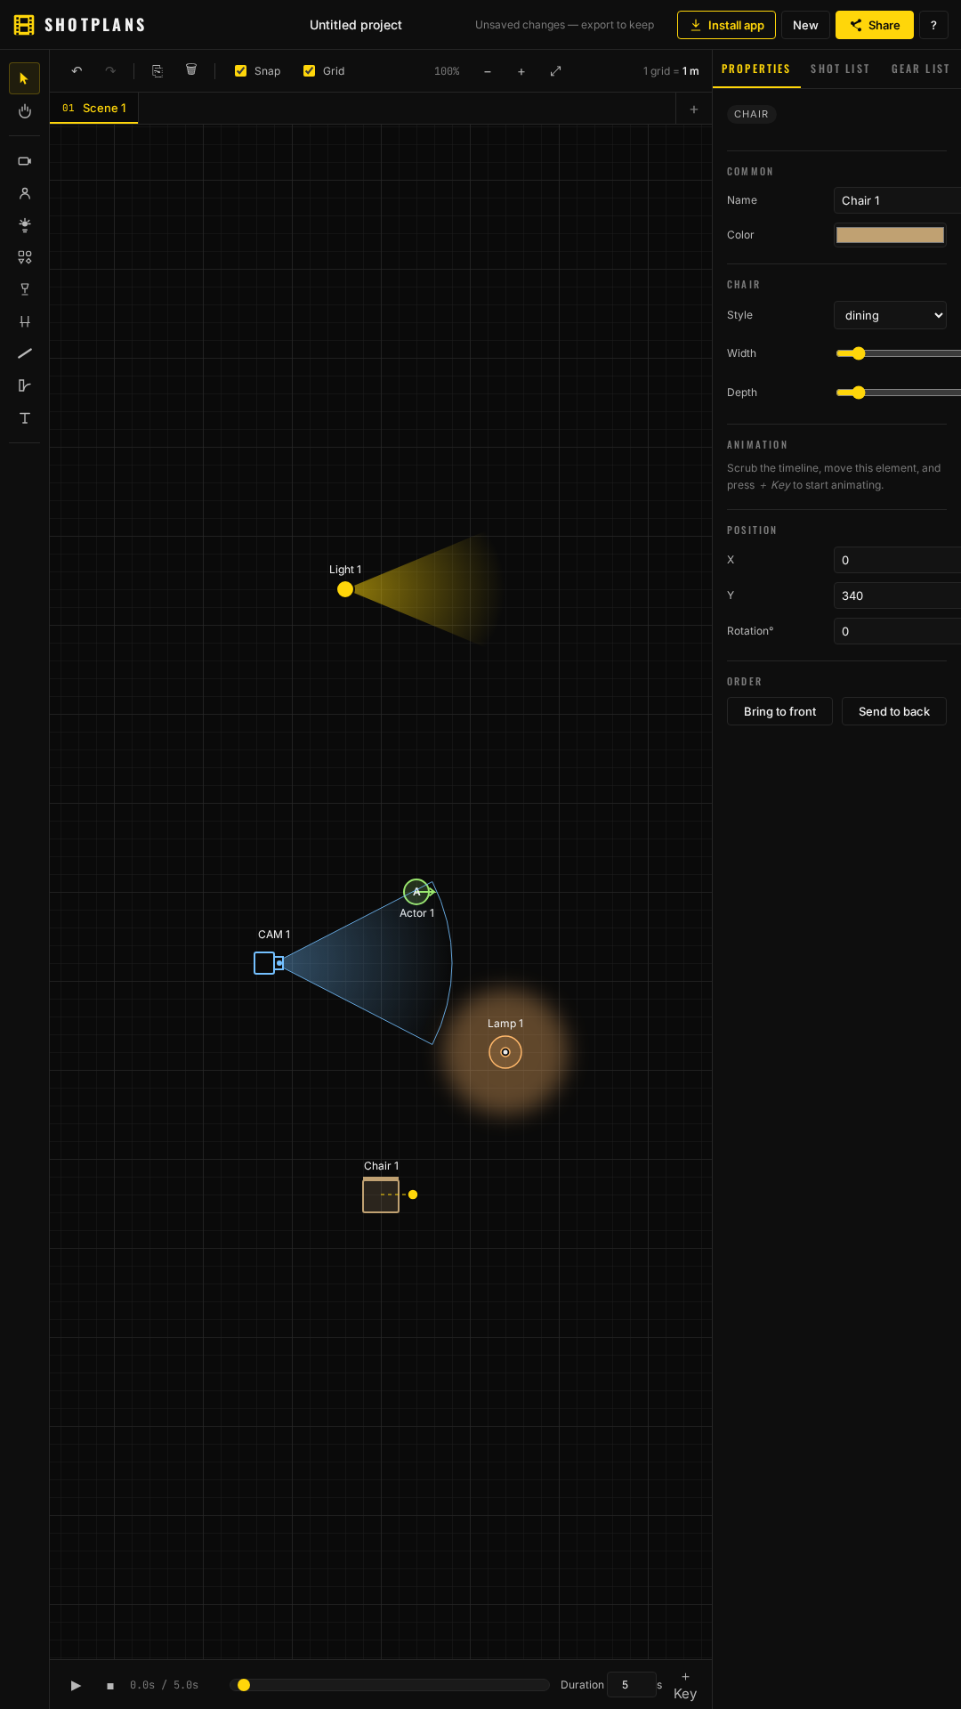Pick the lamp stand prop tool
The image size is (961, 1709).
[24, 289]
